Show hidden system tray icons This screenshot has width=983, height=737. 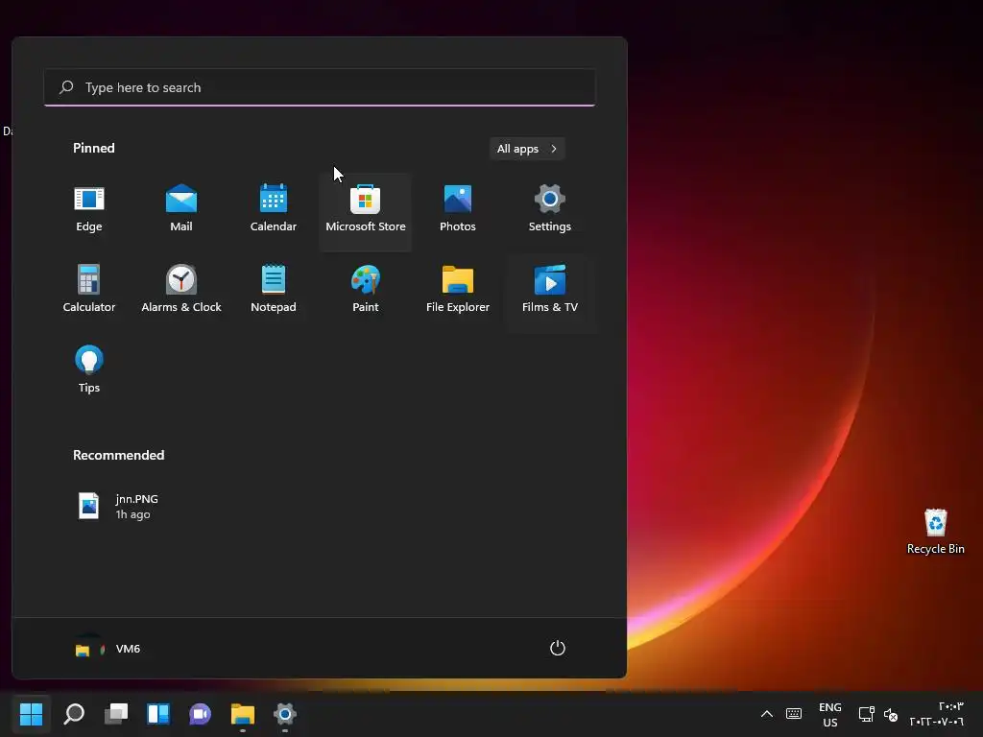coord(767,714)
